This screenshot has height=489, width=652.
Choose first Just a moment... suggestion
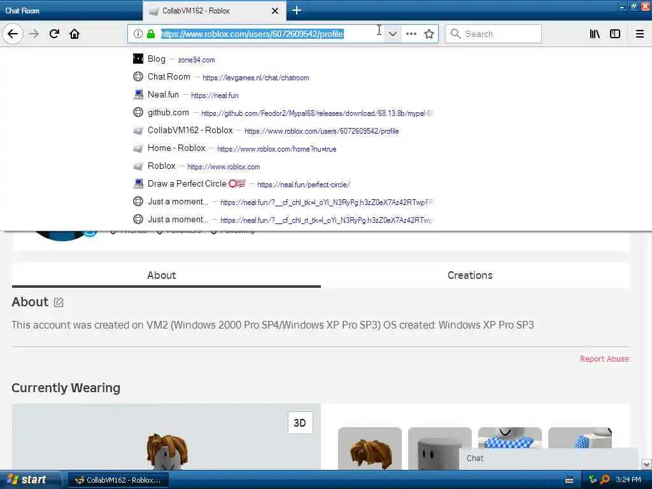pos(283,202)
